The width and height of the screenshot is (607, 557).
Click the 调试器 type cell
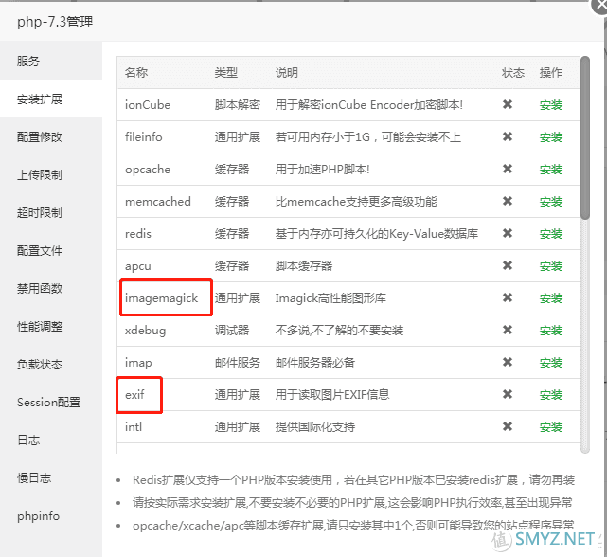[x=231, y=331]
